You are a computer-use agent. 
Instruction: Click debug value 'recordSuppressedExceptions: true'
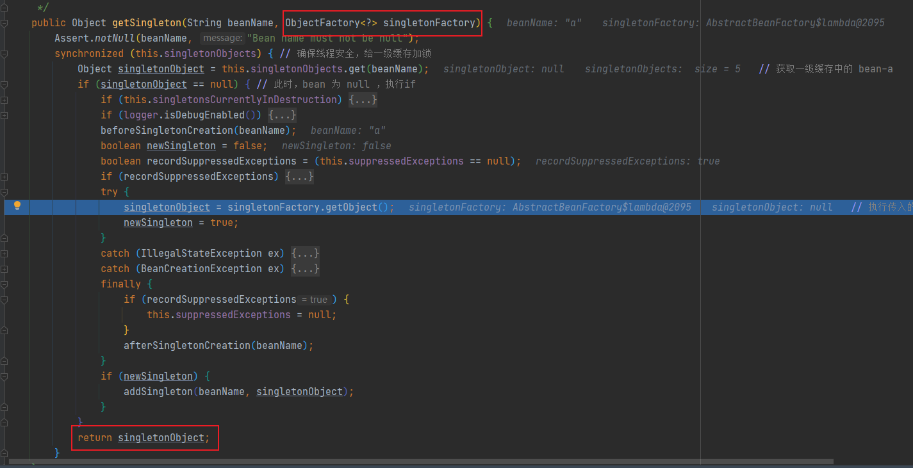click(627, 161)
